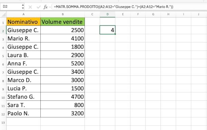This screenshot has height=130, width=207.
Task: Select column A header
Action: coord(23,14)
